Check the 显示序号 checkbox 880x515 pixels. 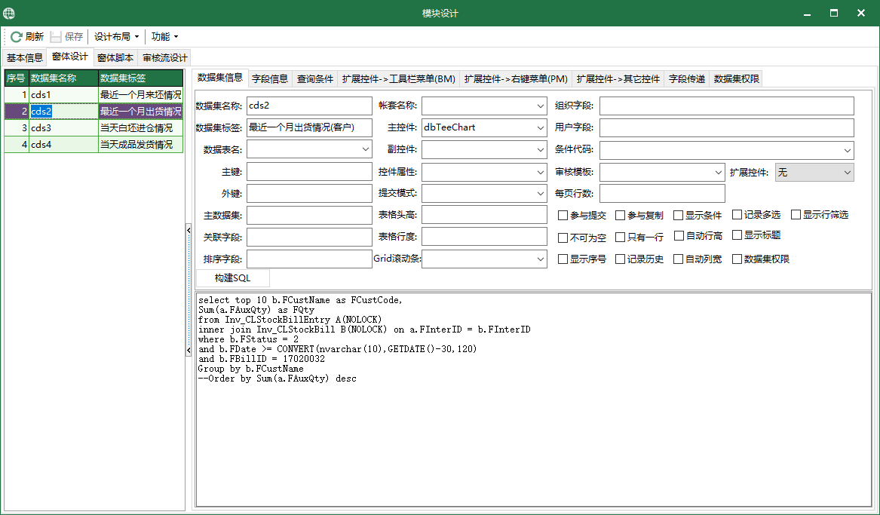click(563, 259)
